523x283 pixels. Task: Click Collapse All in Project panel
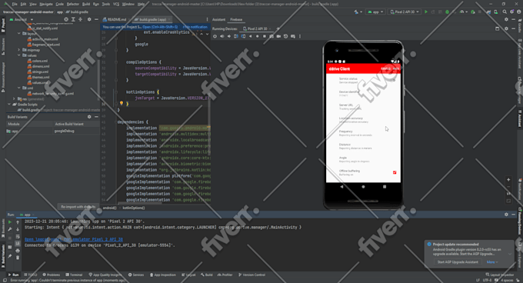(x=81, y=20)
